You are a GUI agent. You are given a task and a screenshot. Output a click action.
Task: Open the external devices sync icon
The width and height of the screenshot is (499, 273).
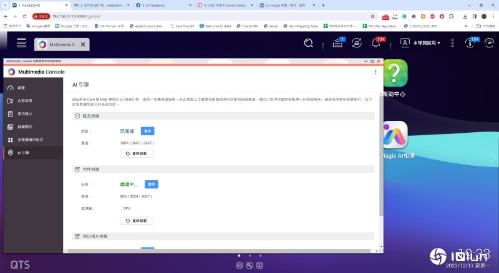[357, 43]
